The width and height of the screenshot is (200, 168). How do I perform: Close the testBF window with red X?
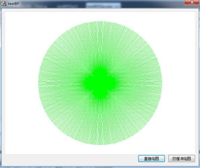point(192,2)
